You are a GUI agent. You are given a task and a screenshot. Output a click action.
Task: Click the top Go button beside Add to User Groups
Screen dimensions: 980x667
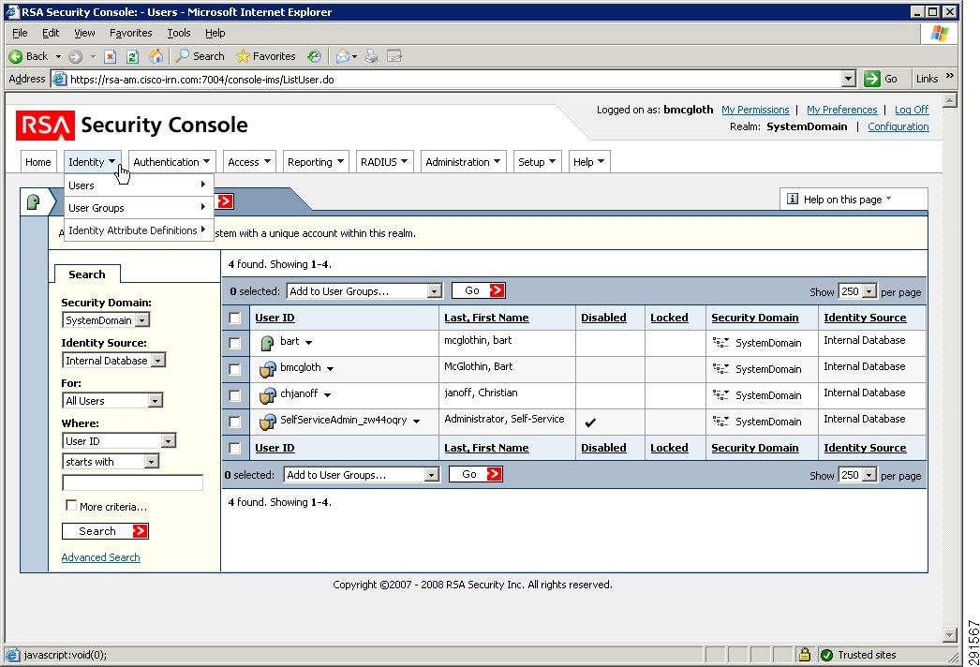coord(478,290)
